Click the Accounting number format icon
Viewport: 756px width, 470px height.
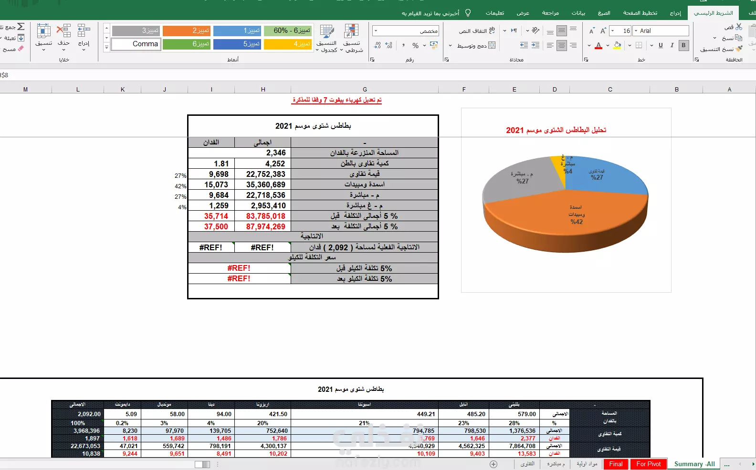pos(434,45)
